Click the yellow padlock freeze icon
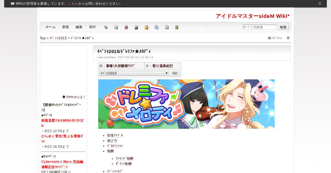This screenshot has width=331, height=173. pyautogui.click(x=146, y=27)
